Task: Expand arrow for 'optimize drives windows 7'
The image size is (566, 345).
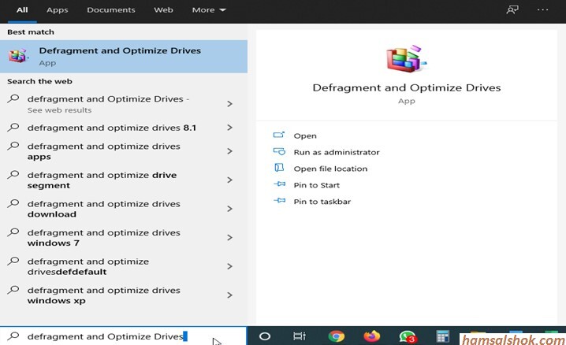Action: pos(229,237)
